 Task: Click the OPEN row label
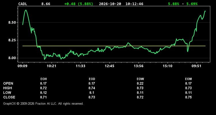point(8,83)
